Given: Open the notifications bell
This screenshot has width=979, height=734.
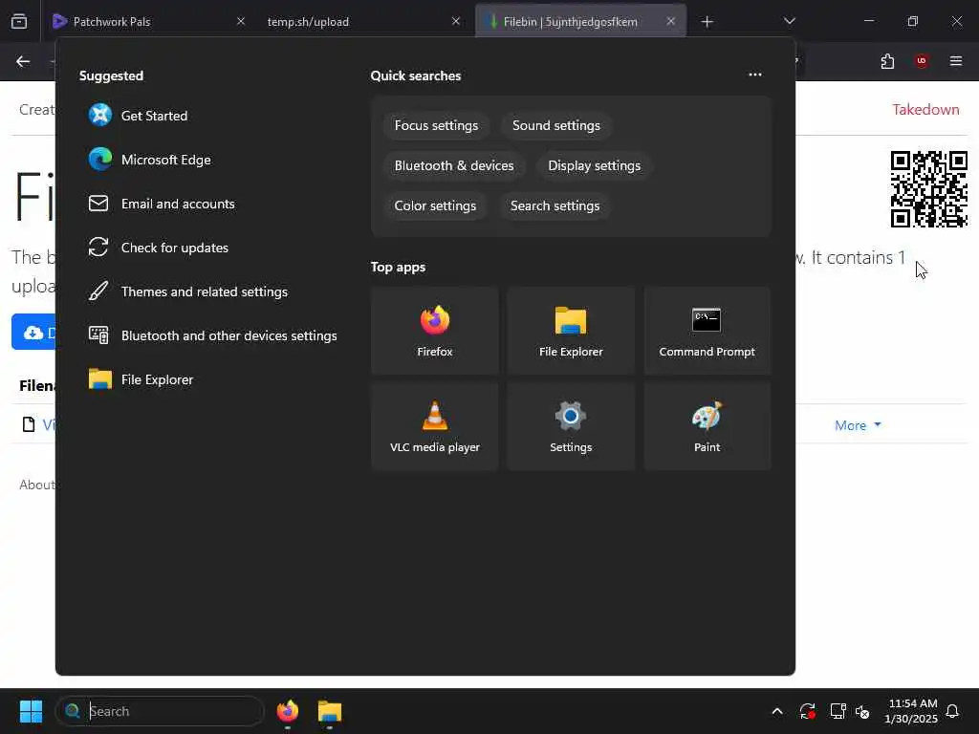Looking at the screenshot, I should [x=952, y=711].
